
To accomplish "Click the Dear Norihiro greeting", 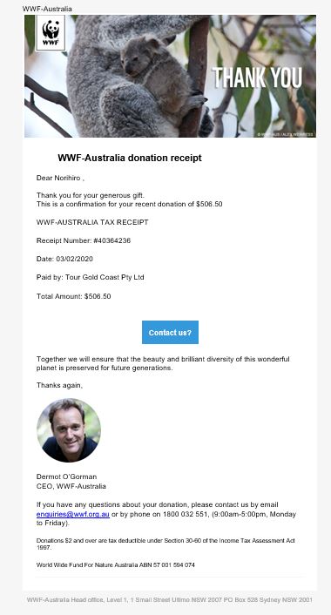I will [60, 178].
